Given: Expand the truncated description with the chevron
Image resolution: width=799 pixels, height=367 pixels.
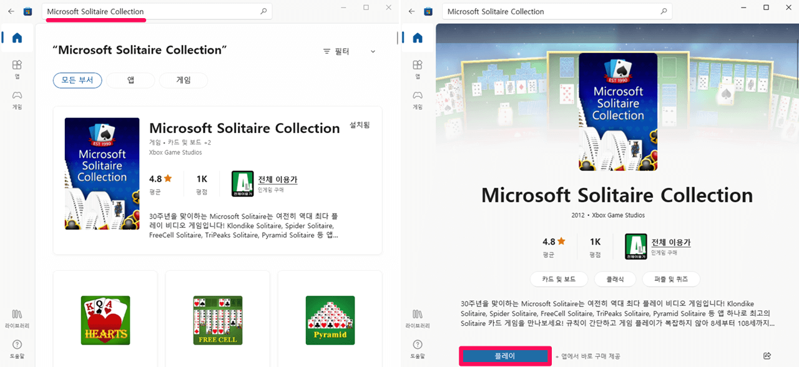Looking at the screenshot, I should tap(372, 51).
